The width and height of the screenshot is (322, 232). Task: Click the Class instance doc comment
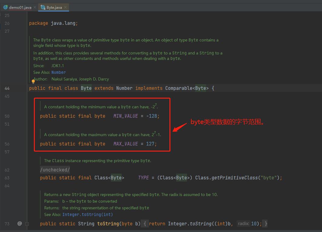[97, 161]
